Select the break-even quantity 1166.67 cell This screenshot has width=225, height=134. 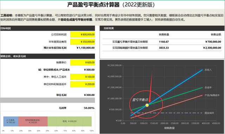pos(164,42)
